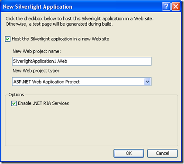Click the "Enable .NET RIA Services" label text
The image size is (184, 164).
point(44,103)
